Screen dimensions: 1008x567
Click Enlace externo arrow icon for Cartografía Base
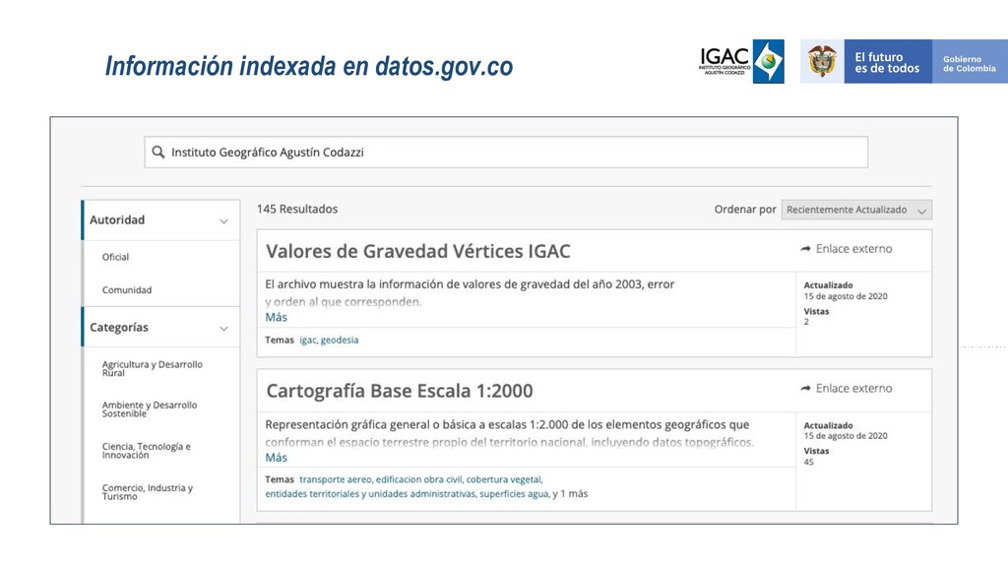(x=805, y=388)
